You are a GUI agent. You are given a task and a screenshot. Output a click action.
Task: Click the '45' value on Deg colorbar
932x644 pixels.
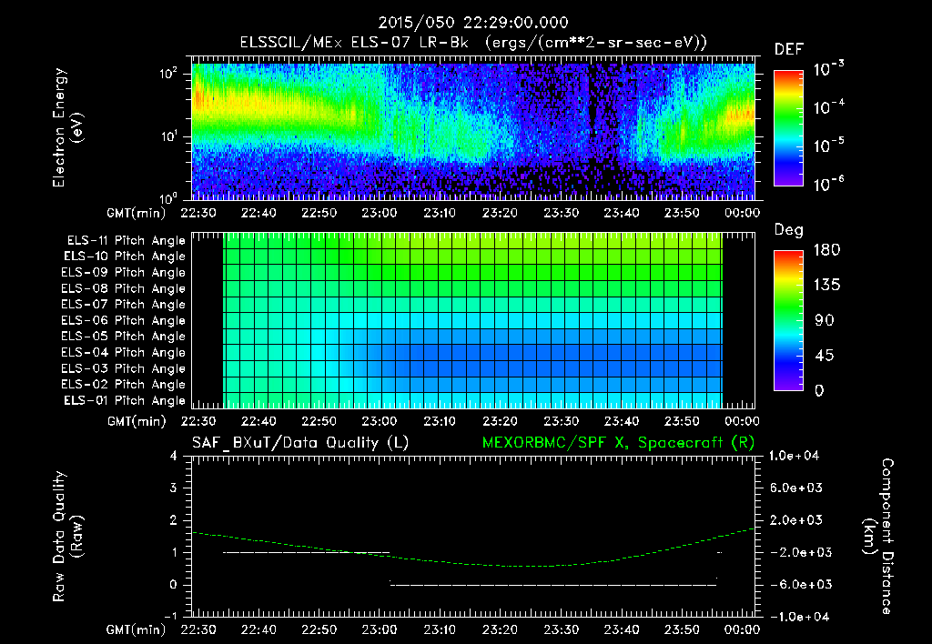point(824,356)
